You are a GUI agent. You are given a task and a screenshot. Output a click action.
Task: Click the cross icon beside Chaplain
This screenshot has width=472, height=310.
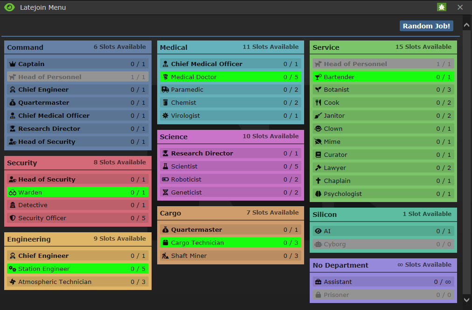click(x=318, y=181)
